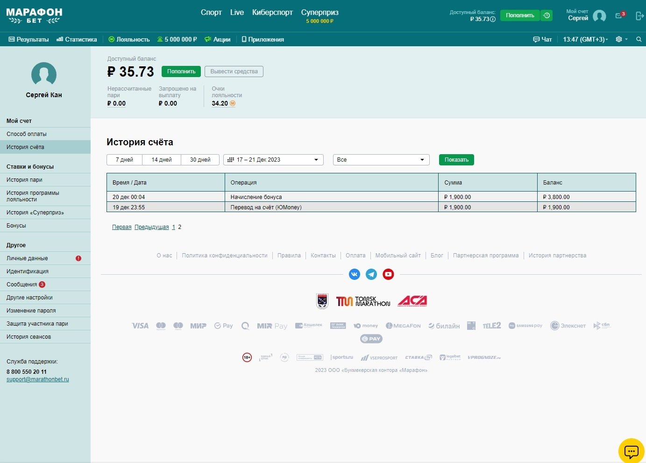
Task: Click the logout icon in header
Action: (x=639, y=16)
